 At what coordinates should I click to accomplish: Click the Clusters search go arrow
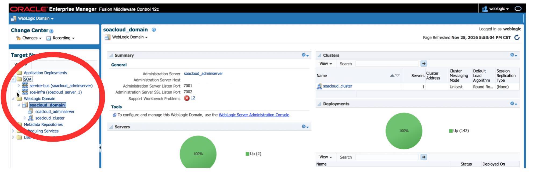pyautogui.click(x=424, y=64)
